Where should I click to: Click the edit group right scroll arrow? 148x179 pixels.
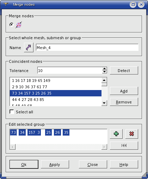tap(104, 147)
